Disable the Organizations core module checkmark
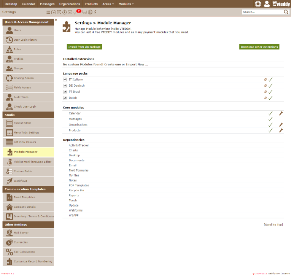Viewport: 291px width, 275px height. 270,125
